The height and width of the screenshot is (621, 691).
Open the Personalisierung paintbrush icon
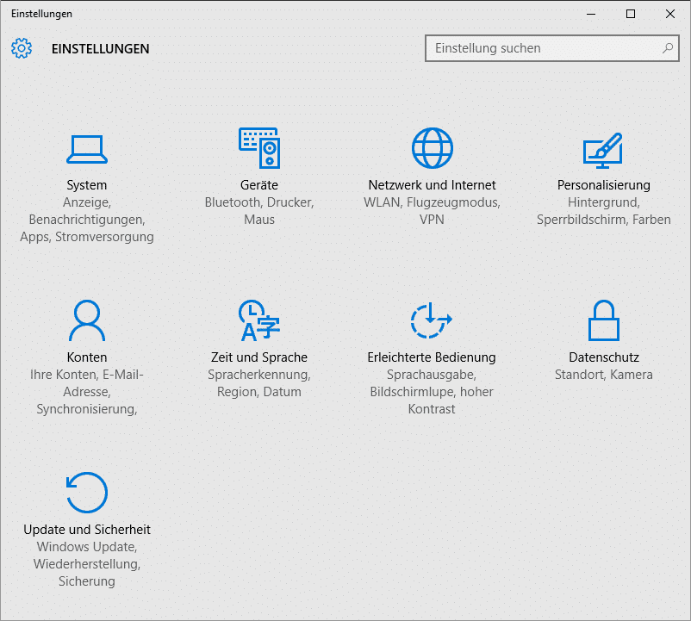tap(603, 150)
